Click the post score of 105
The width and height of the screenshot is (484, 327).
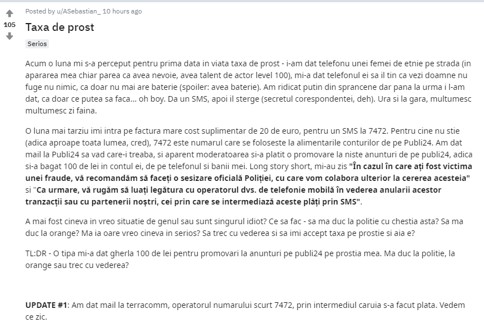point(10,25)
